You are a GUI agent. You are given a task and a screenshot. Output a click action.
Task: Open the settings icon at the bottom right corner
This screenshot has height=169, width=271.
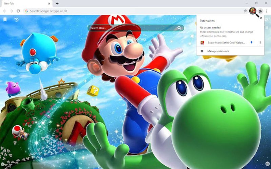click(x=267, y=164)
